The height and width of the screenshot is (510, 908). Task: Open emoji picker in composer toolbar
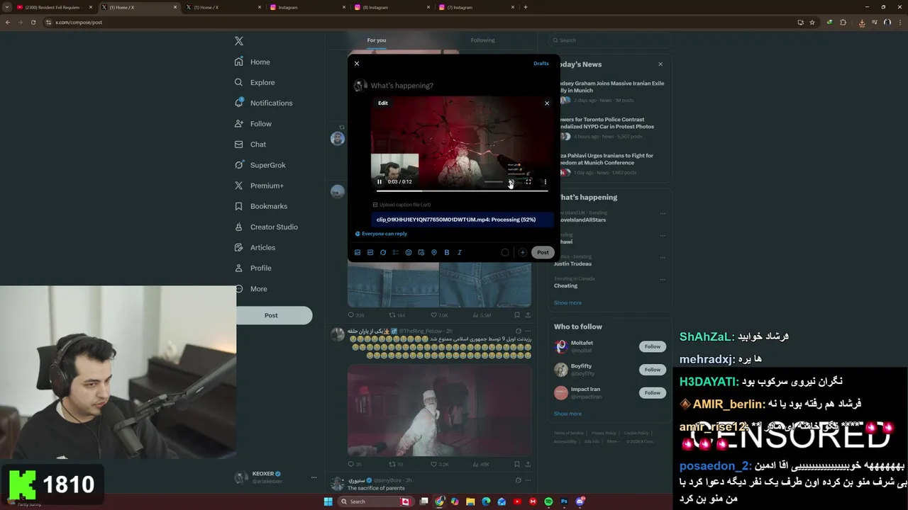pos(409,252)
